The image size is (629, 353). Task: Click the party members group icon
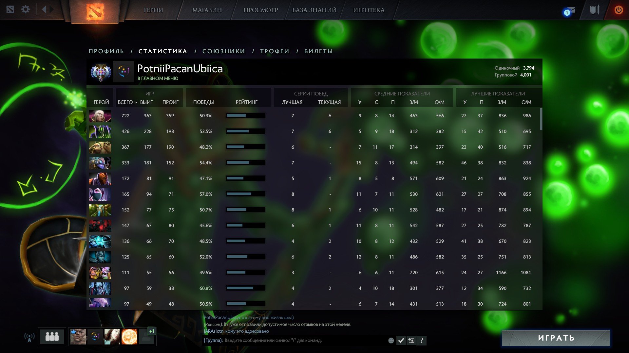(52, 337)
